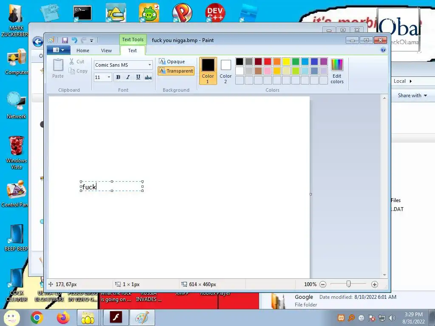This screenshot has height=326, width=435.
Task: Open Share with dropdown in Explorer window
Action: tap(412, 96)
